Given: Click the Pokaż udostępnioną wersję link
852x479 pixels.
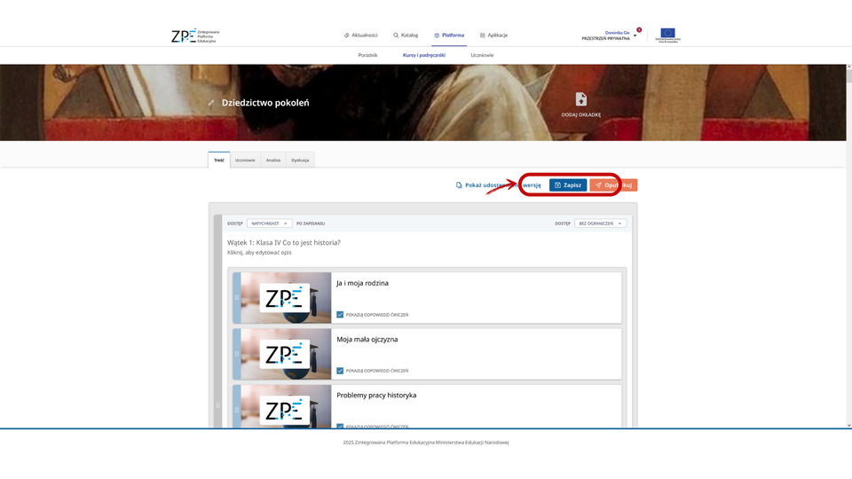Looking at the screenshot, I should [x=498, y=185].
